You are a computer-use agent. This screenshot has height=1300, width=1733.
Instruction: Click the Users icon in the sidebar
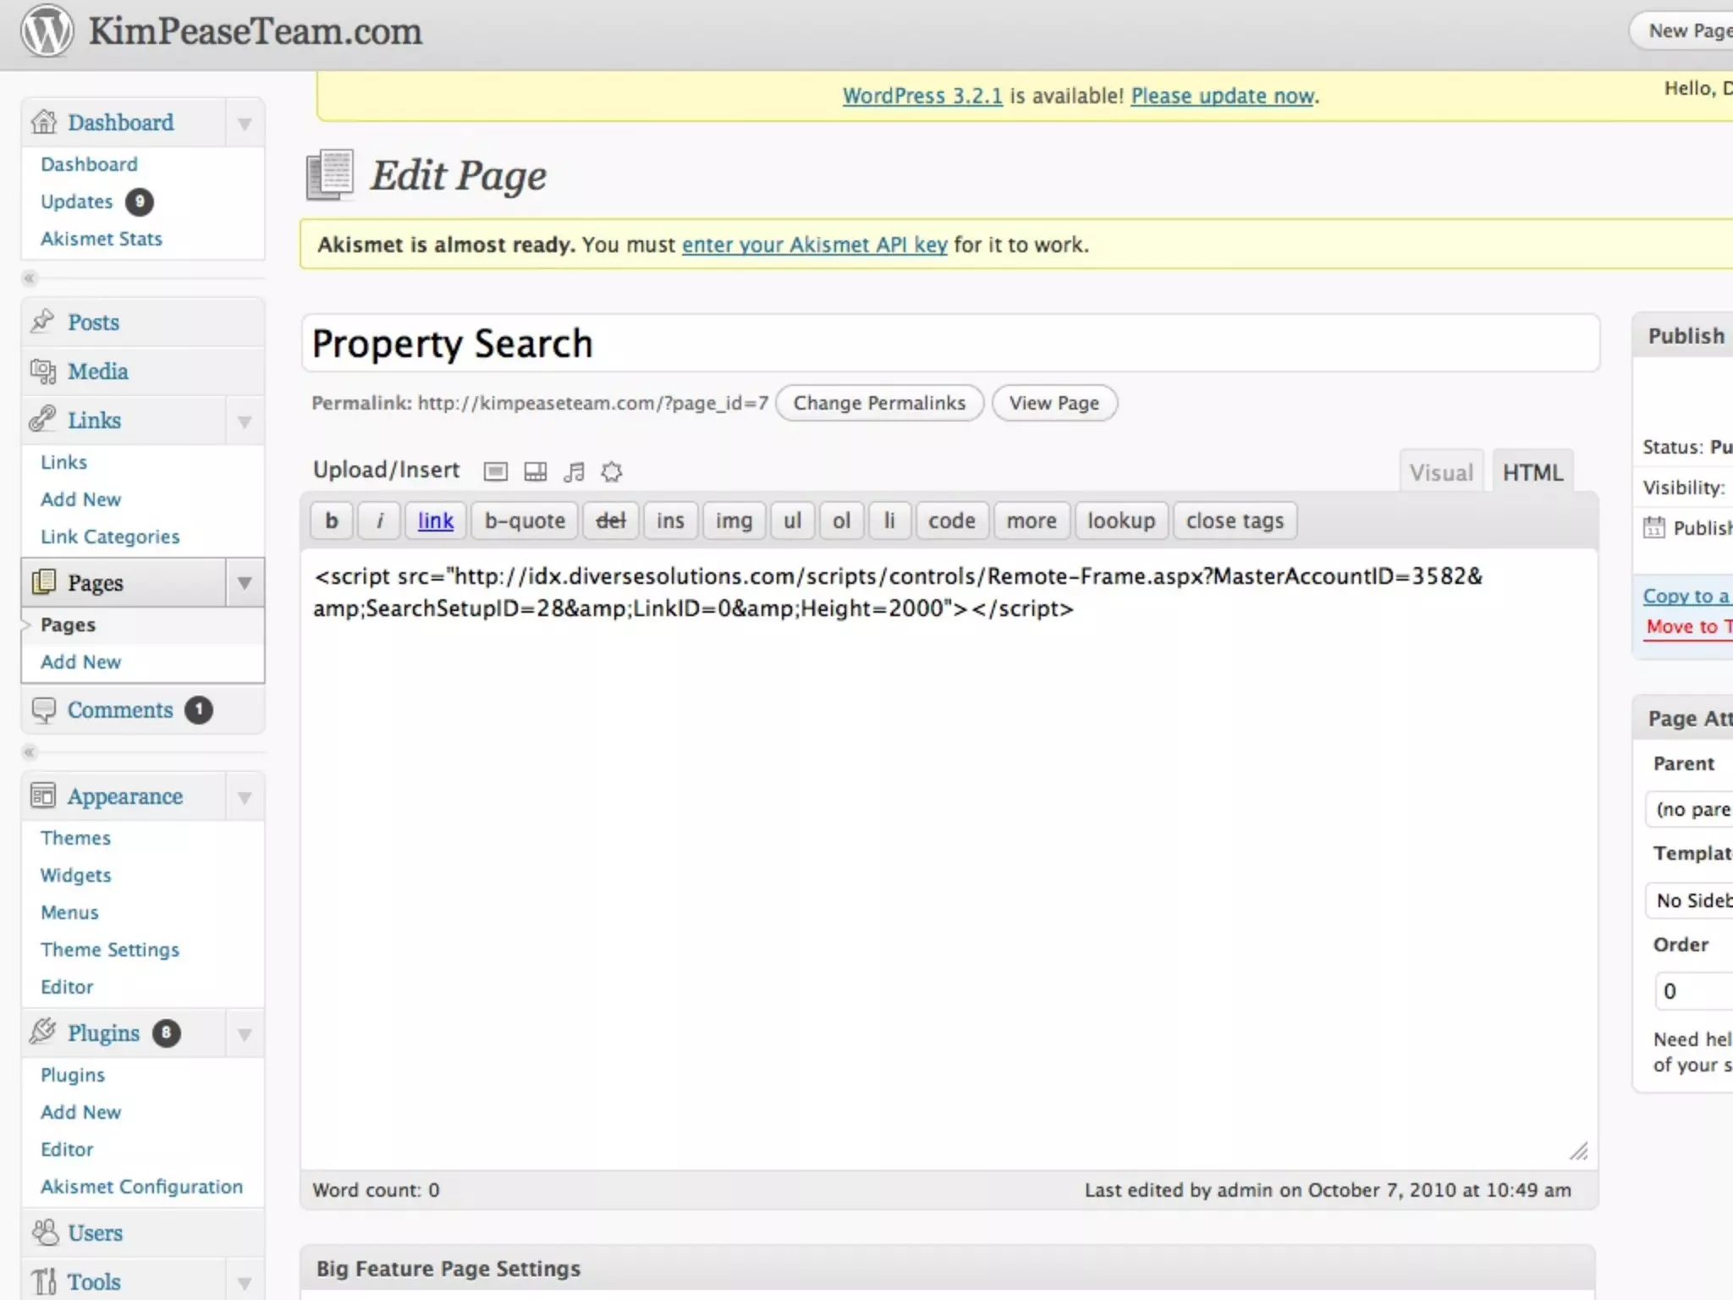[44, 1232]
